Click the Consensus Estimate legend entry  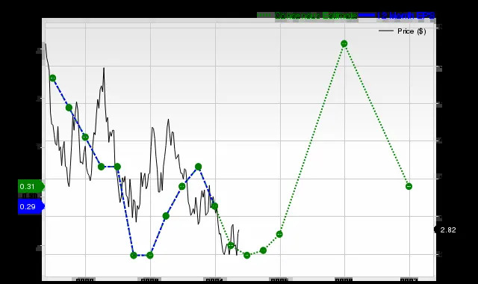[307, 15]
